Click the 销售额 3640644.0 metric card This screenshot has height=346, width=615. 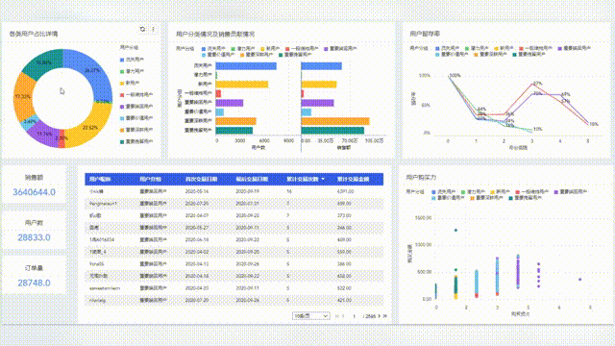tap(35, 185)
